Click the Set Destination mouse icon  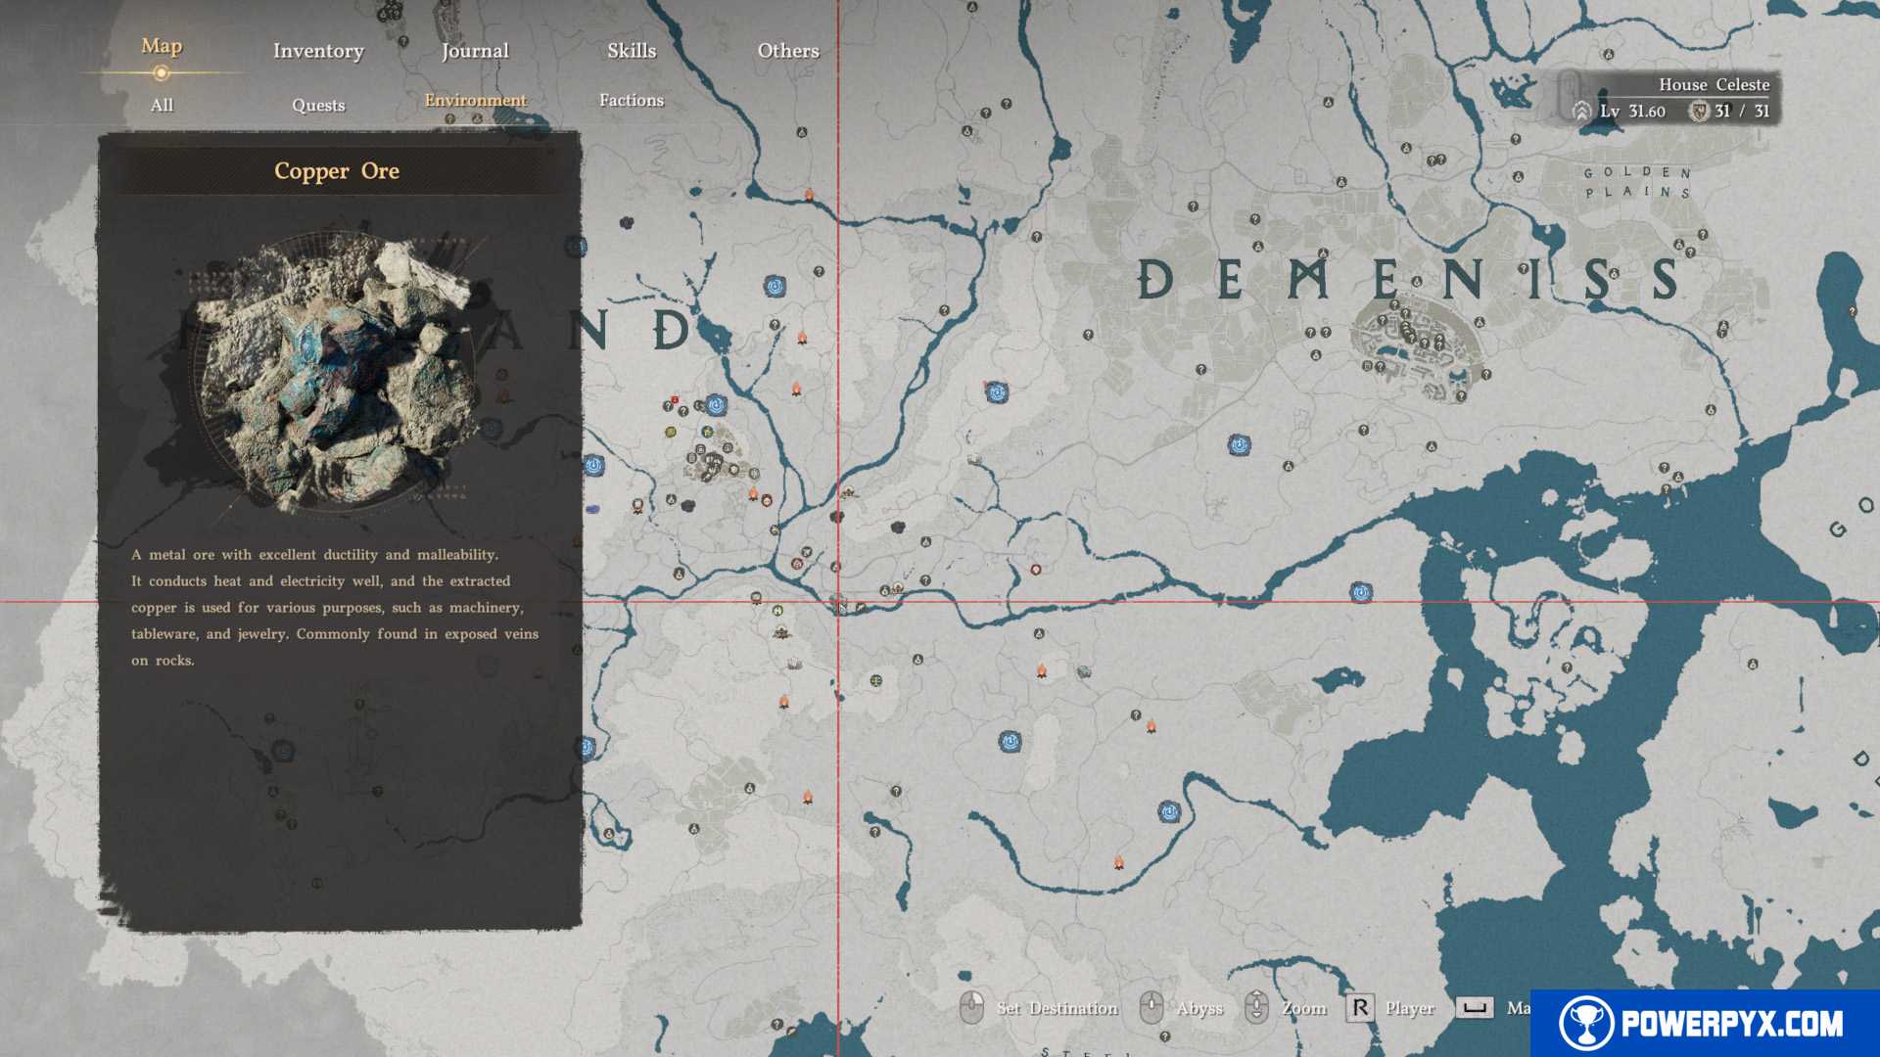pos(971,1007)
